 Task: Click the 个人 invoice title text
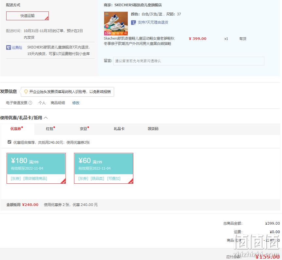(42, 103)
